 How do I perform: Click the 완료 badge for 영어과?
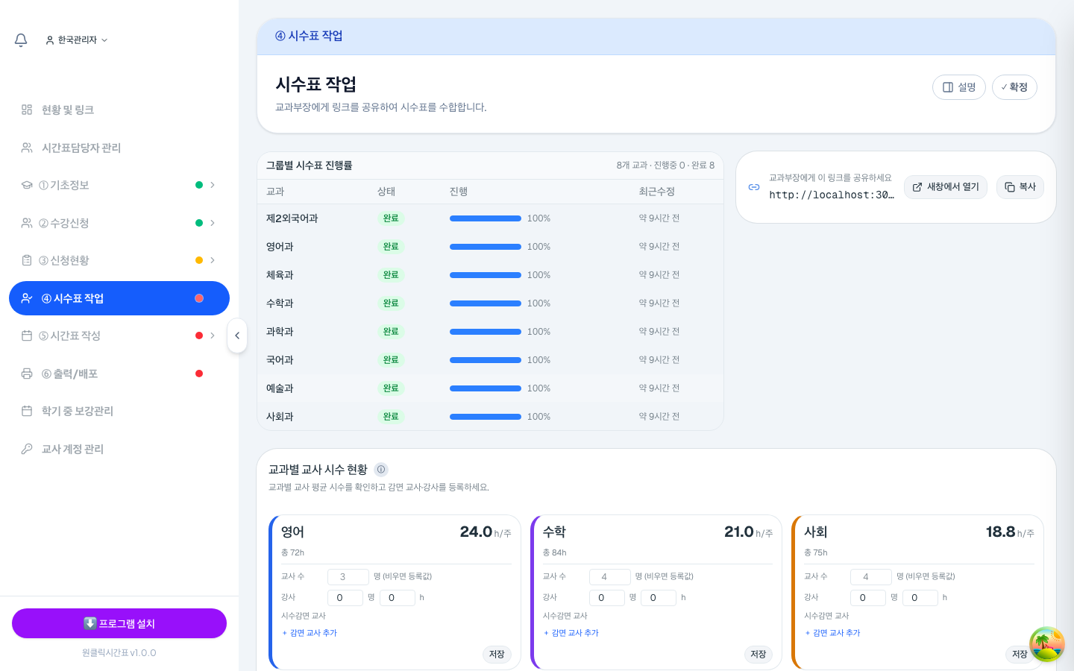[x=391, y=247]
